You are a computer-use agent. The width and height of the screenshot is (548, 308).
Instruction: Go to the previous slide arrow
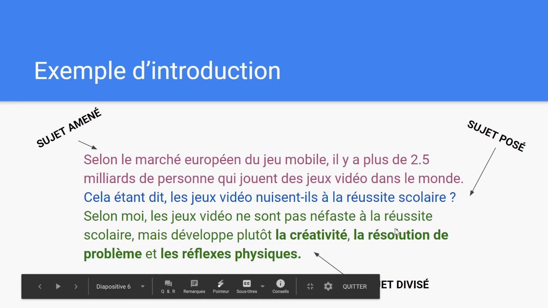(40, 287)
